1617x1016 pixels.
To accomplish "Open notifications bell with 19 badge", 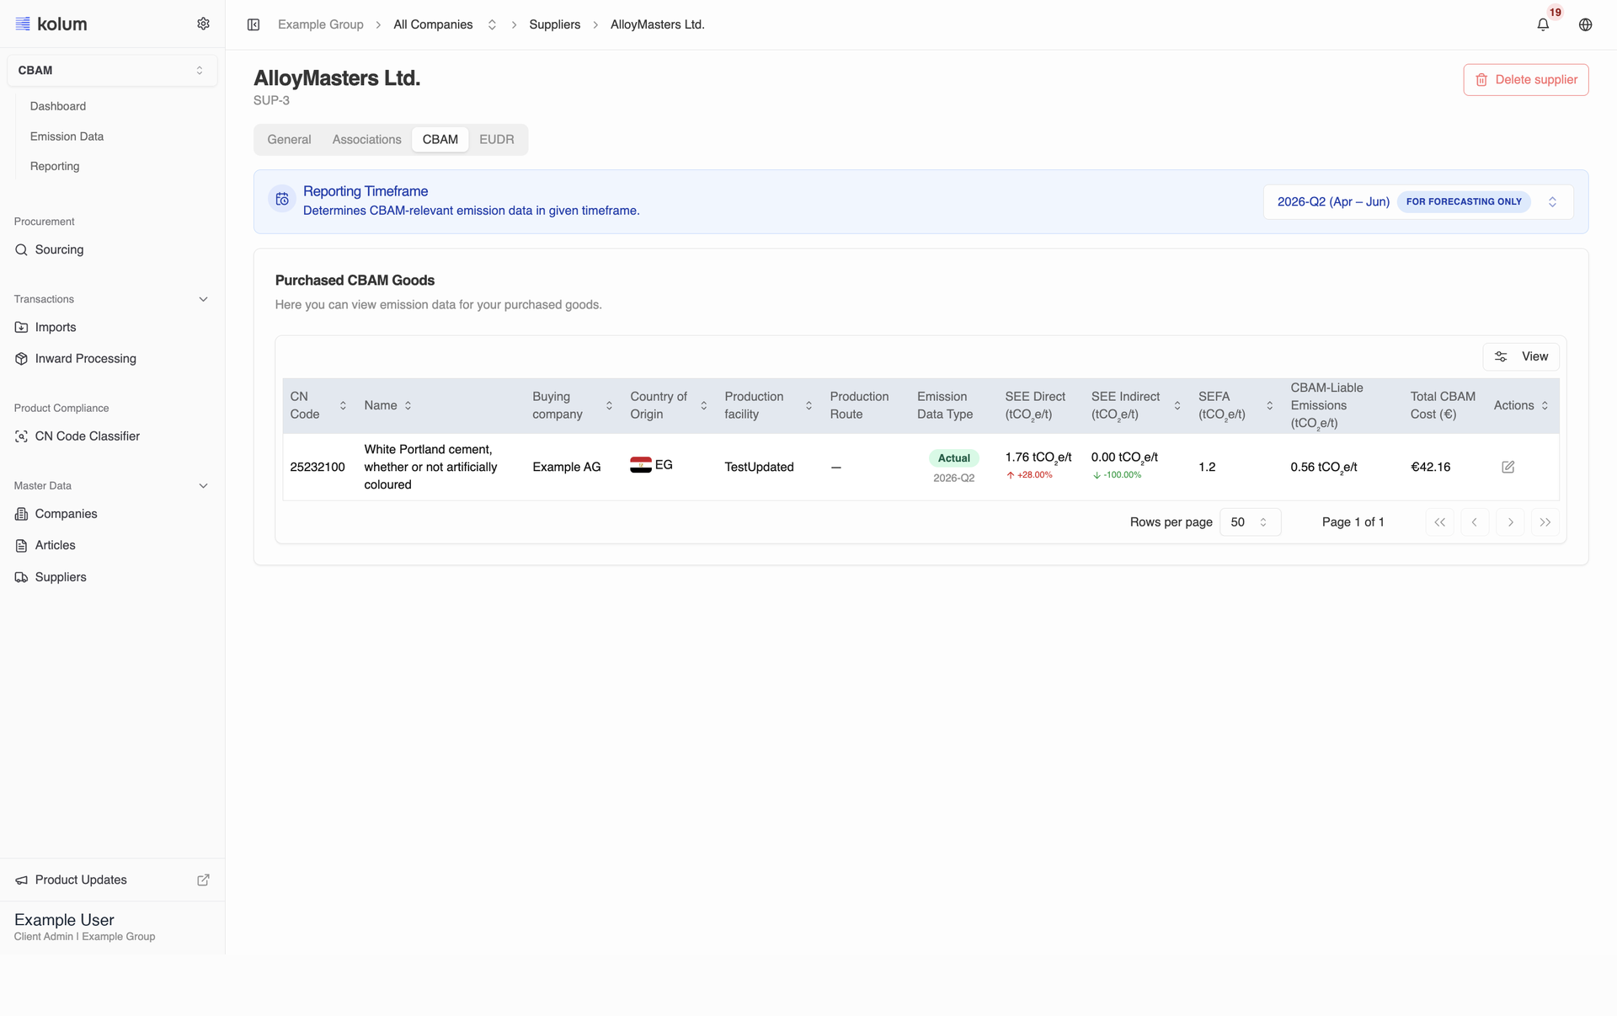I will [x=1543, y=24].
